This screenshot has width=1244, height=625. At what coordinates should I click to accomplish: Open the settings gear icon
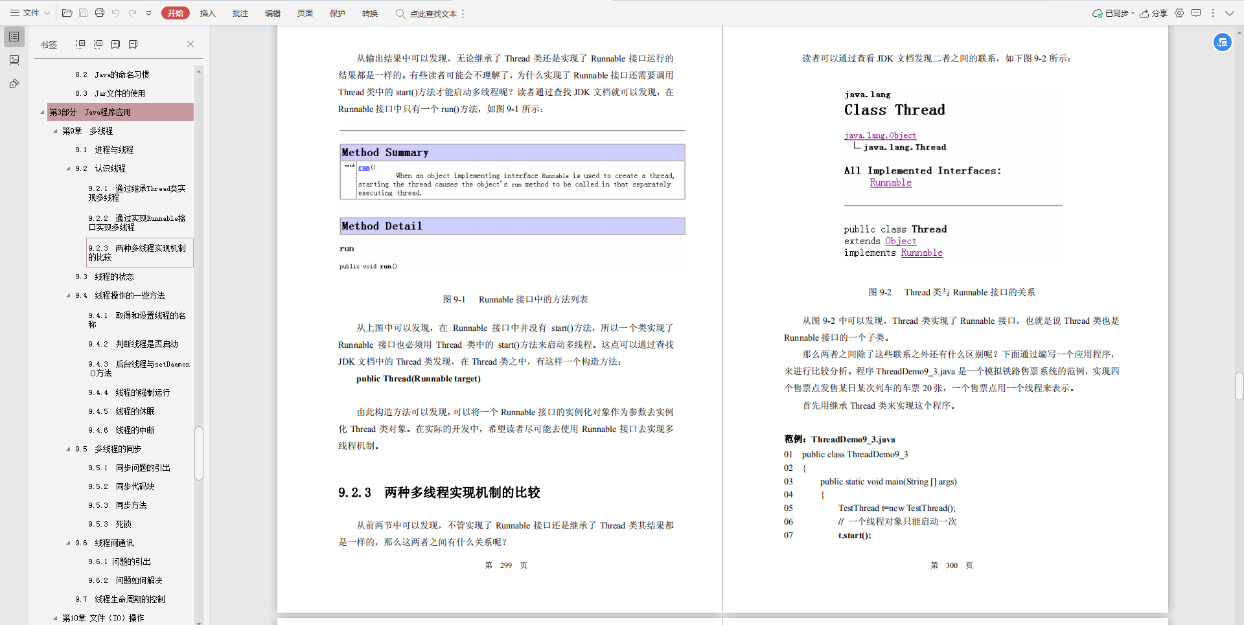click(1179, 13)
